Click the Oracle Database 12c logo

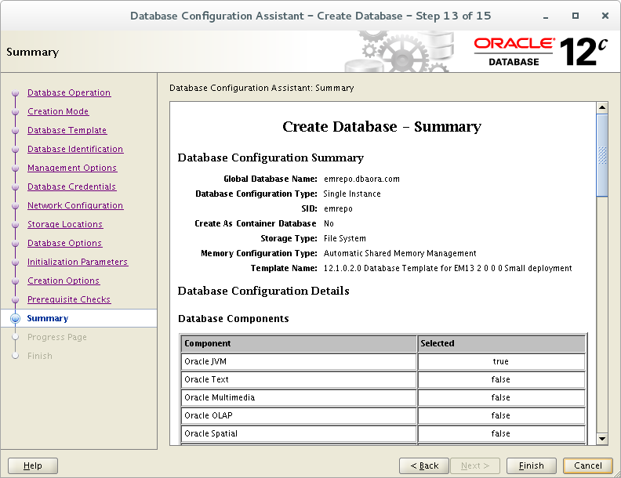(540, 52)
